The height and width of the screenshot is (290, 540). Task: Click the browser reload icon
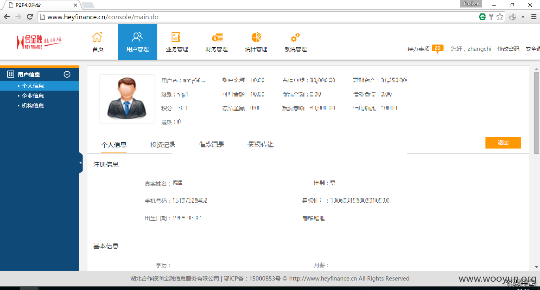29,17
